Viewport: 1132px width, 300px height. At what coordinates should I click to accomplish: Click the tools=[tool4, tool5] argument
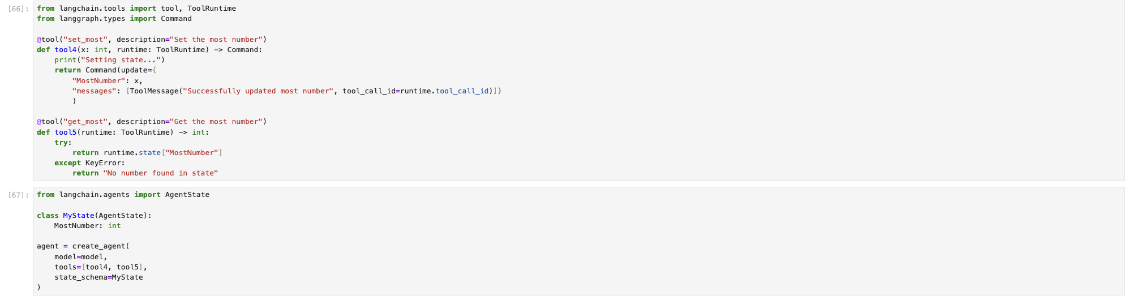click(101, 267)
